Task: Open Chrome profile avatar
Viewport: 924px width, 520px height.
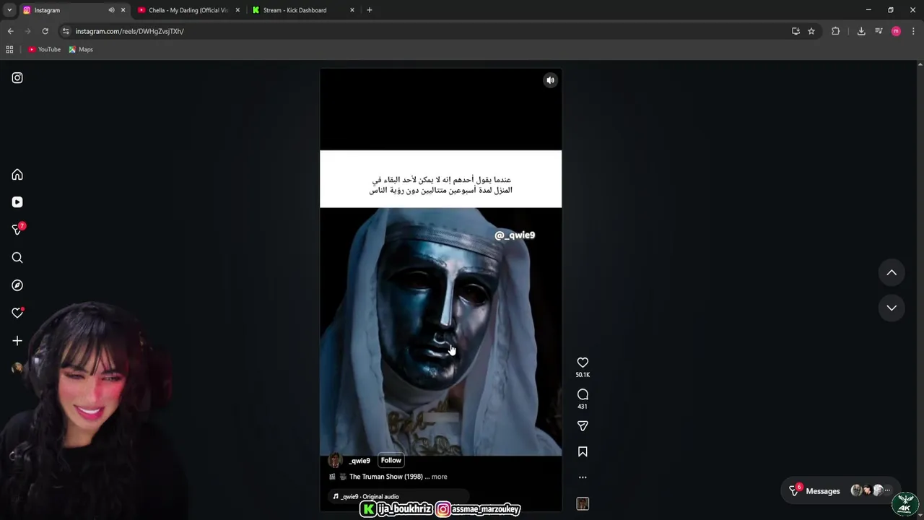Action: click(896, 31)
